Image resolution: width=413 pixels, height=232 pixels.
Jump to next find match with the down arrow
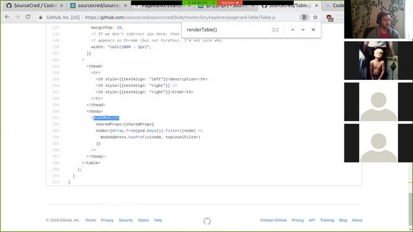click(x=303, y=30)
